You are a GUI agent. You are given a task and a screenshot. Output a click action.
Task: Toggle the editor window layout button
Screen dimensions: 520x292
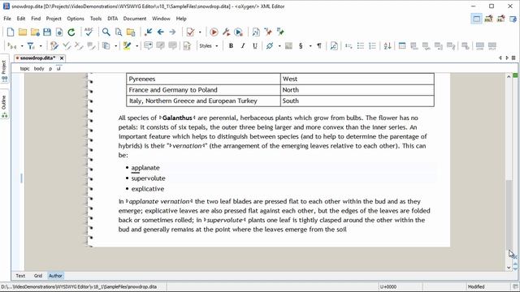point(477,19)
